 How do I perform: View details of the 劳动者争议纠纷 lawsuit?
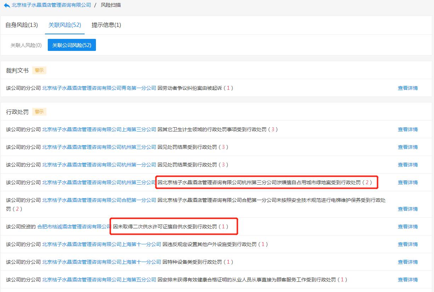(407, 88)
